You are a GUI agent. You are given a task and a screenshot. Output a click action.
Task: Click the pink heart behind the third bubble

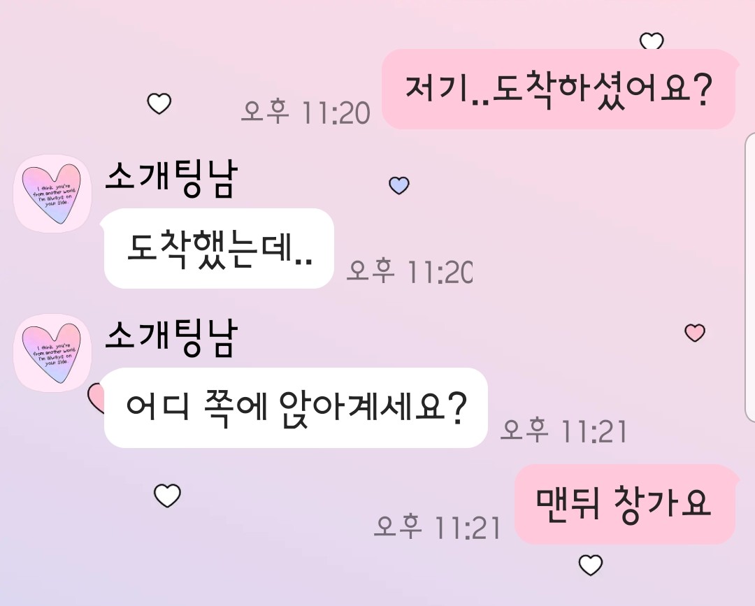(96, 398)
